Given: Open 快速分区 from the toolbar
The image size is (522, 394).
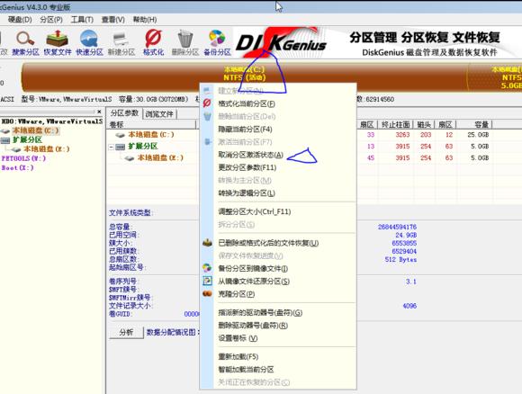Looking at the screenshot, I should [89, 43].
